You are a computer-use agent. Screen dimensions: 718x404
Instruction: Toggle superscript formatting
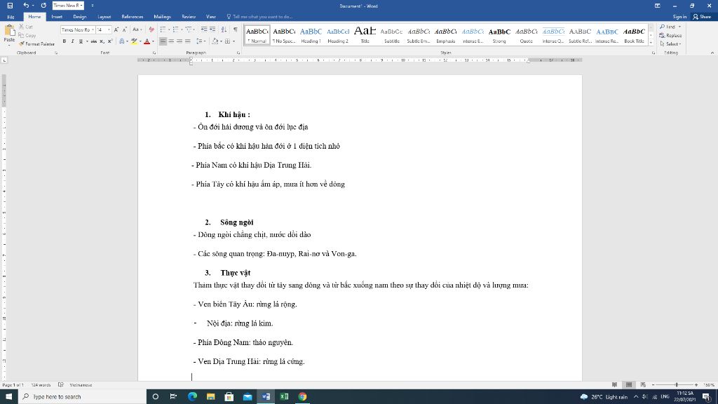pyautogui.click(x=110, y=41)
